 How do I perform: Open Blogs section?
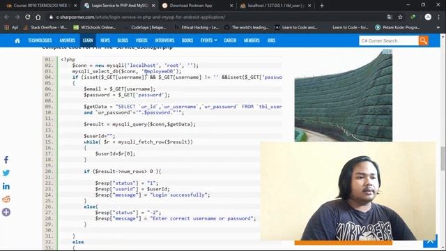[x=123, y=40]
